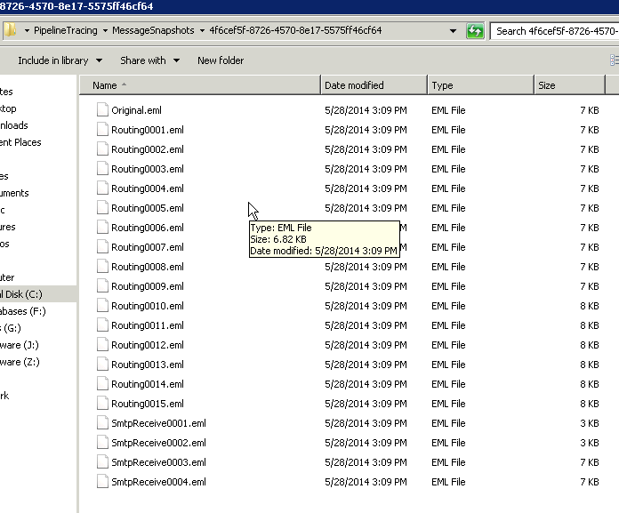Click in the Search folder input box
Screen dimensions: 619x513
click(555, 31)
